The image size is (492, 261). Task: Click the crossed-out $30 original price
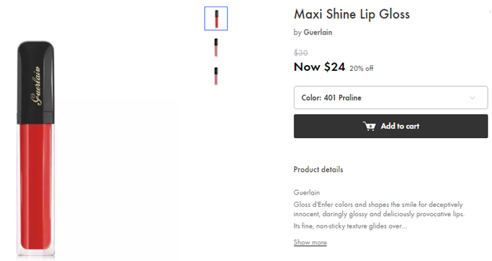coord(300,53)
